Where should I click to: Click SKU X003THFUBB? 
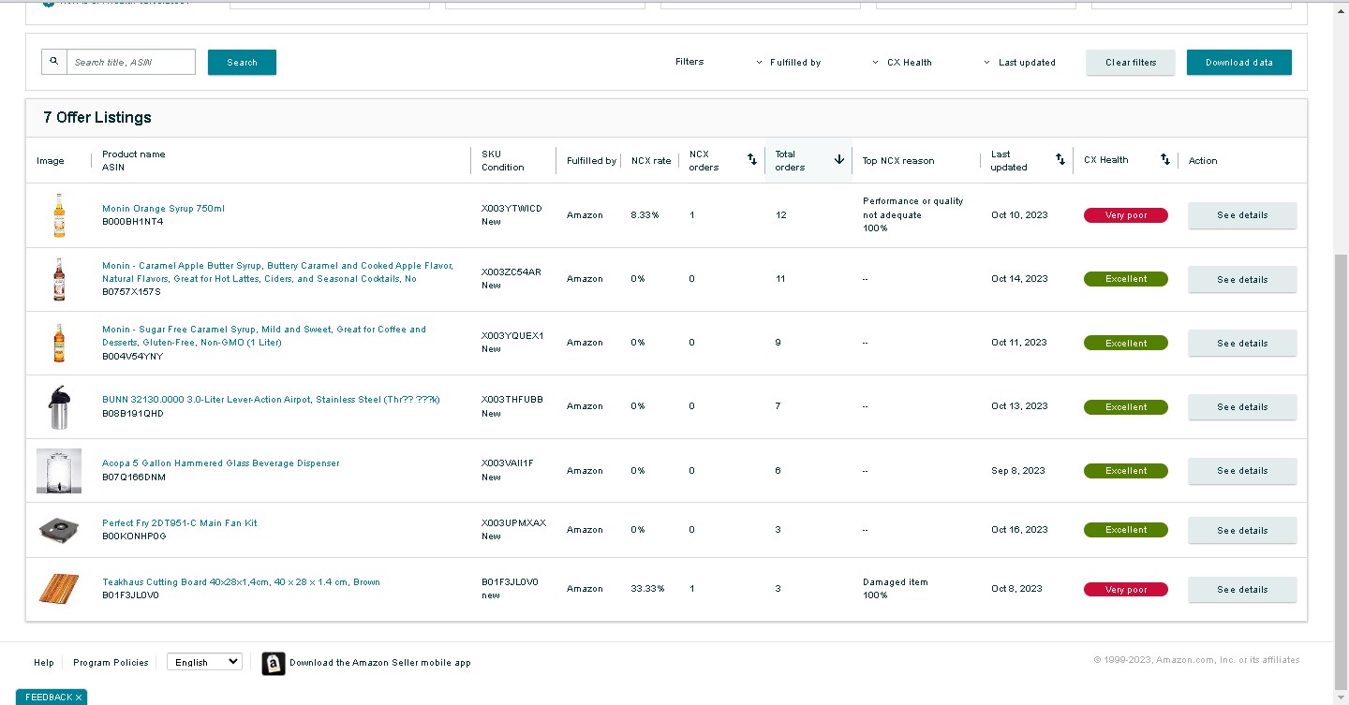511,400
